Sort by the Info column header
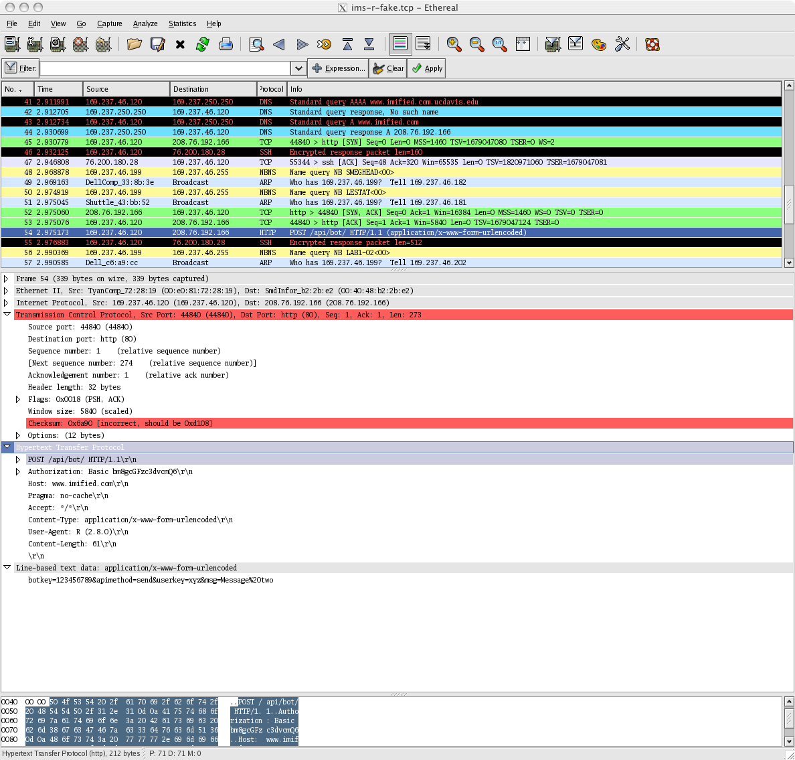The image size is (795, 760). pyautogui.click(x=535, y=89)
